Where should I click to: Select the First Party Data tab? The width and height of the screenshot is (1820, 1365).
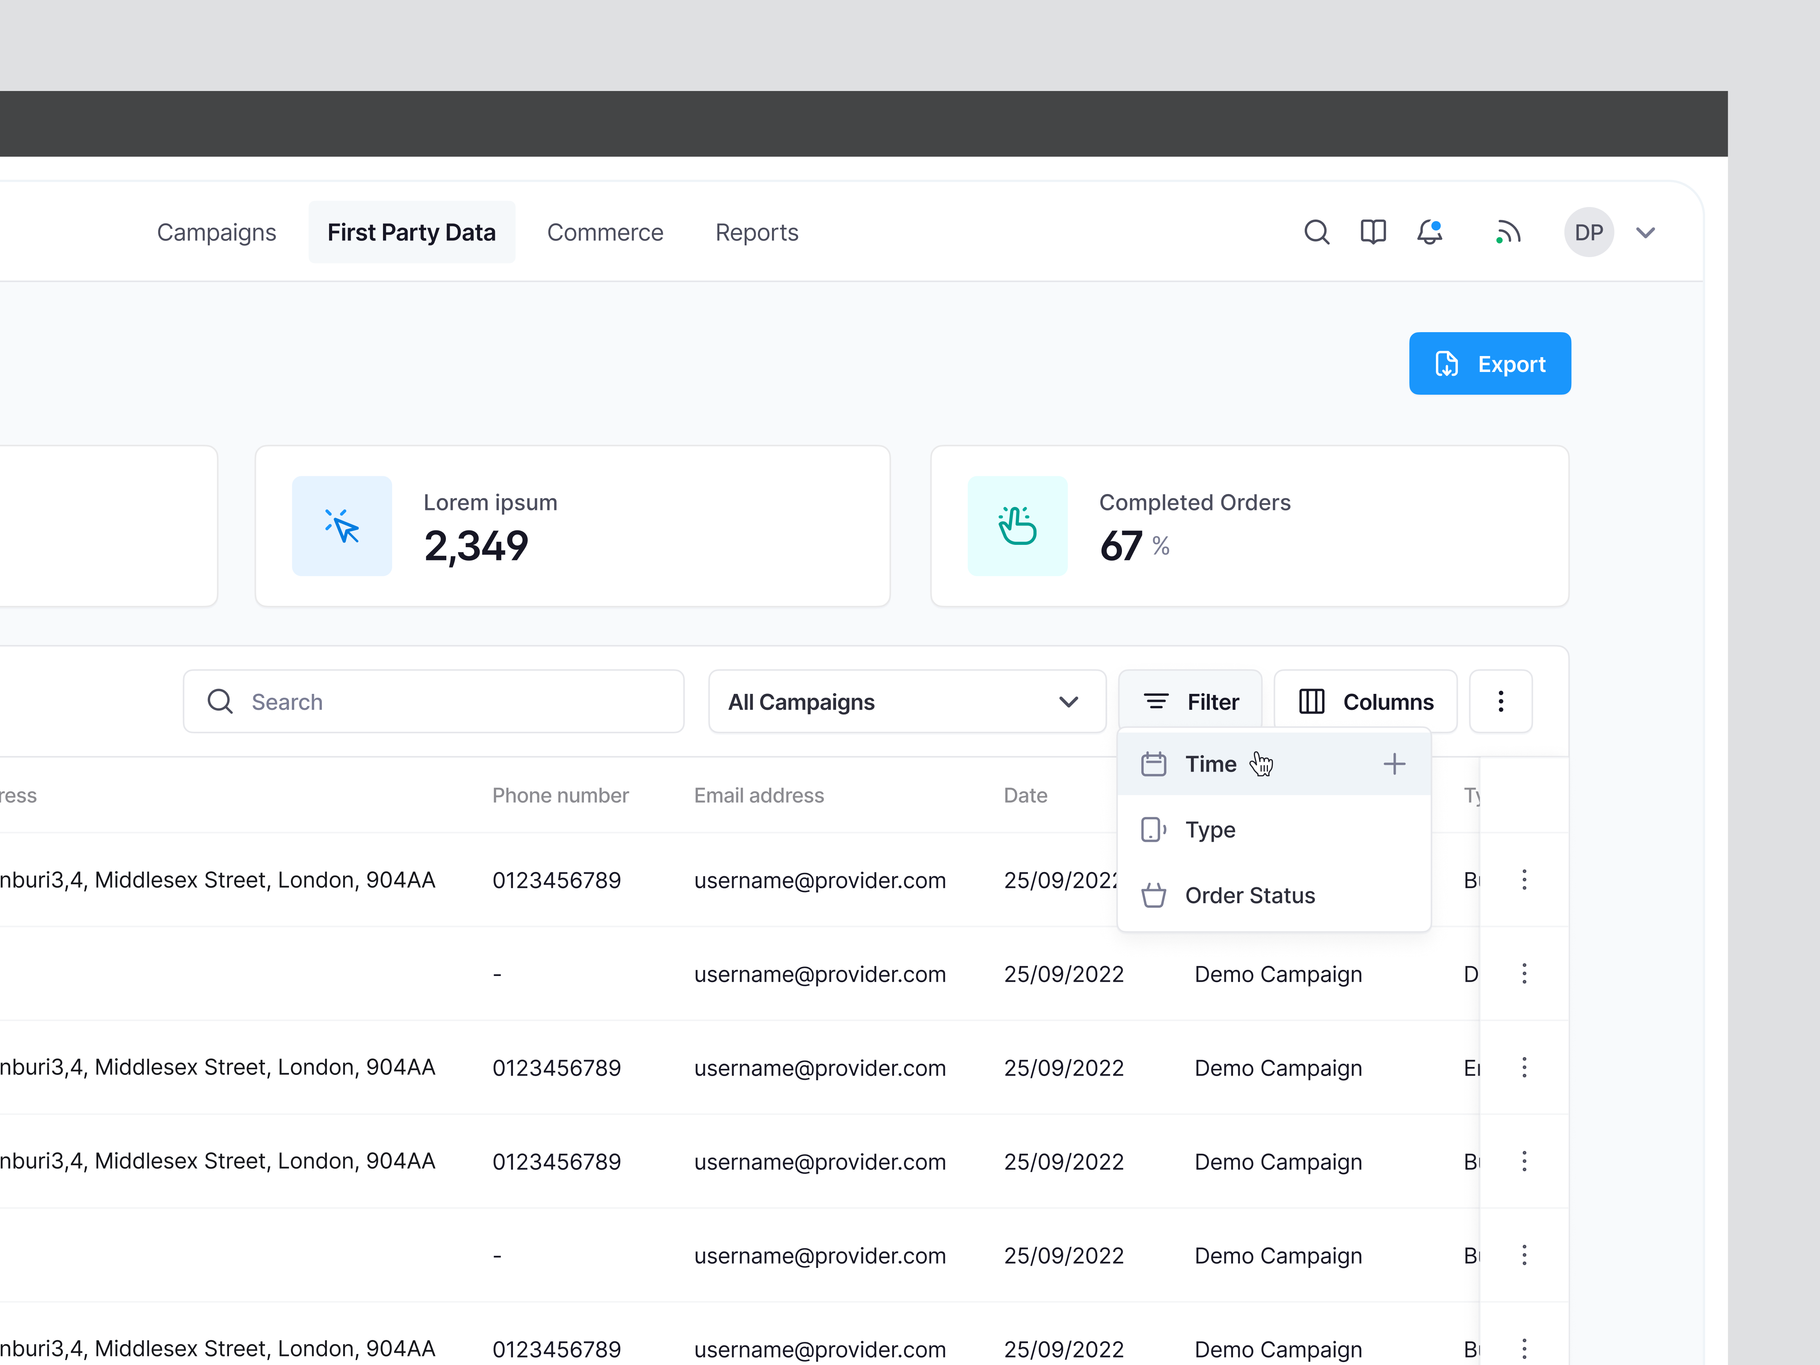(x=411, y=232)
